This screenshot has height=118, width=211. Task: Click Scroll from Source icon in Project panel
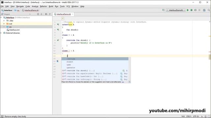(38, 14)
